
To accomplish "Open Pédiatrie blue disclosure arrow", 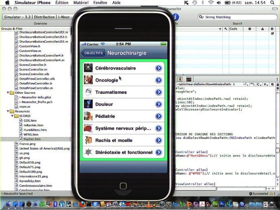I will click(158, 116).
